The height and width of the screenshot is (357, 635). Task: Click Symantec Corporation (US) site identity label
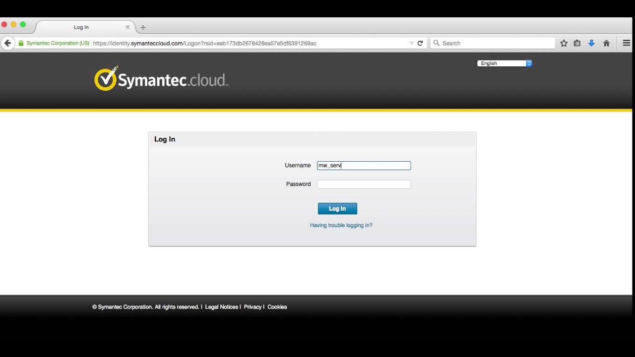point(58,43)
